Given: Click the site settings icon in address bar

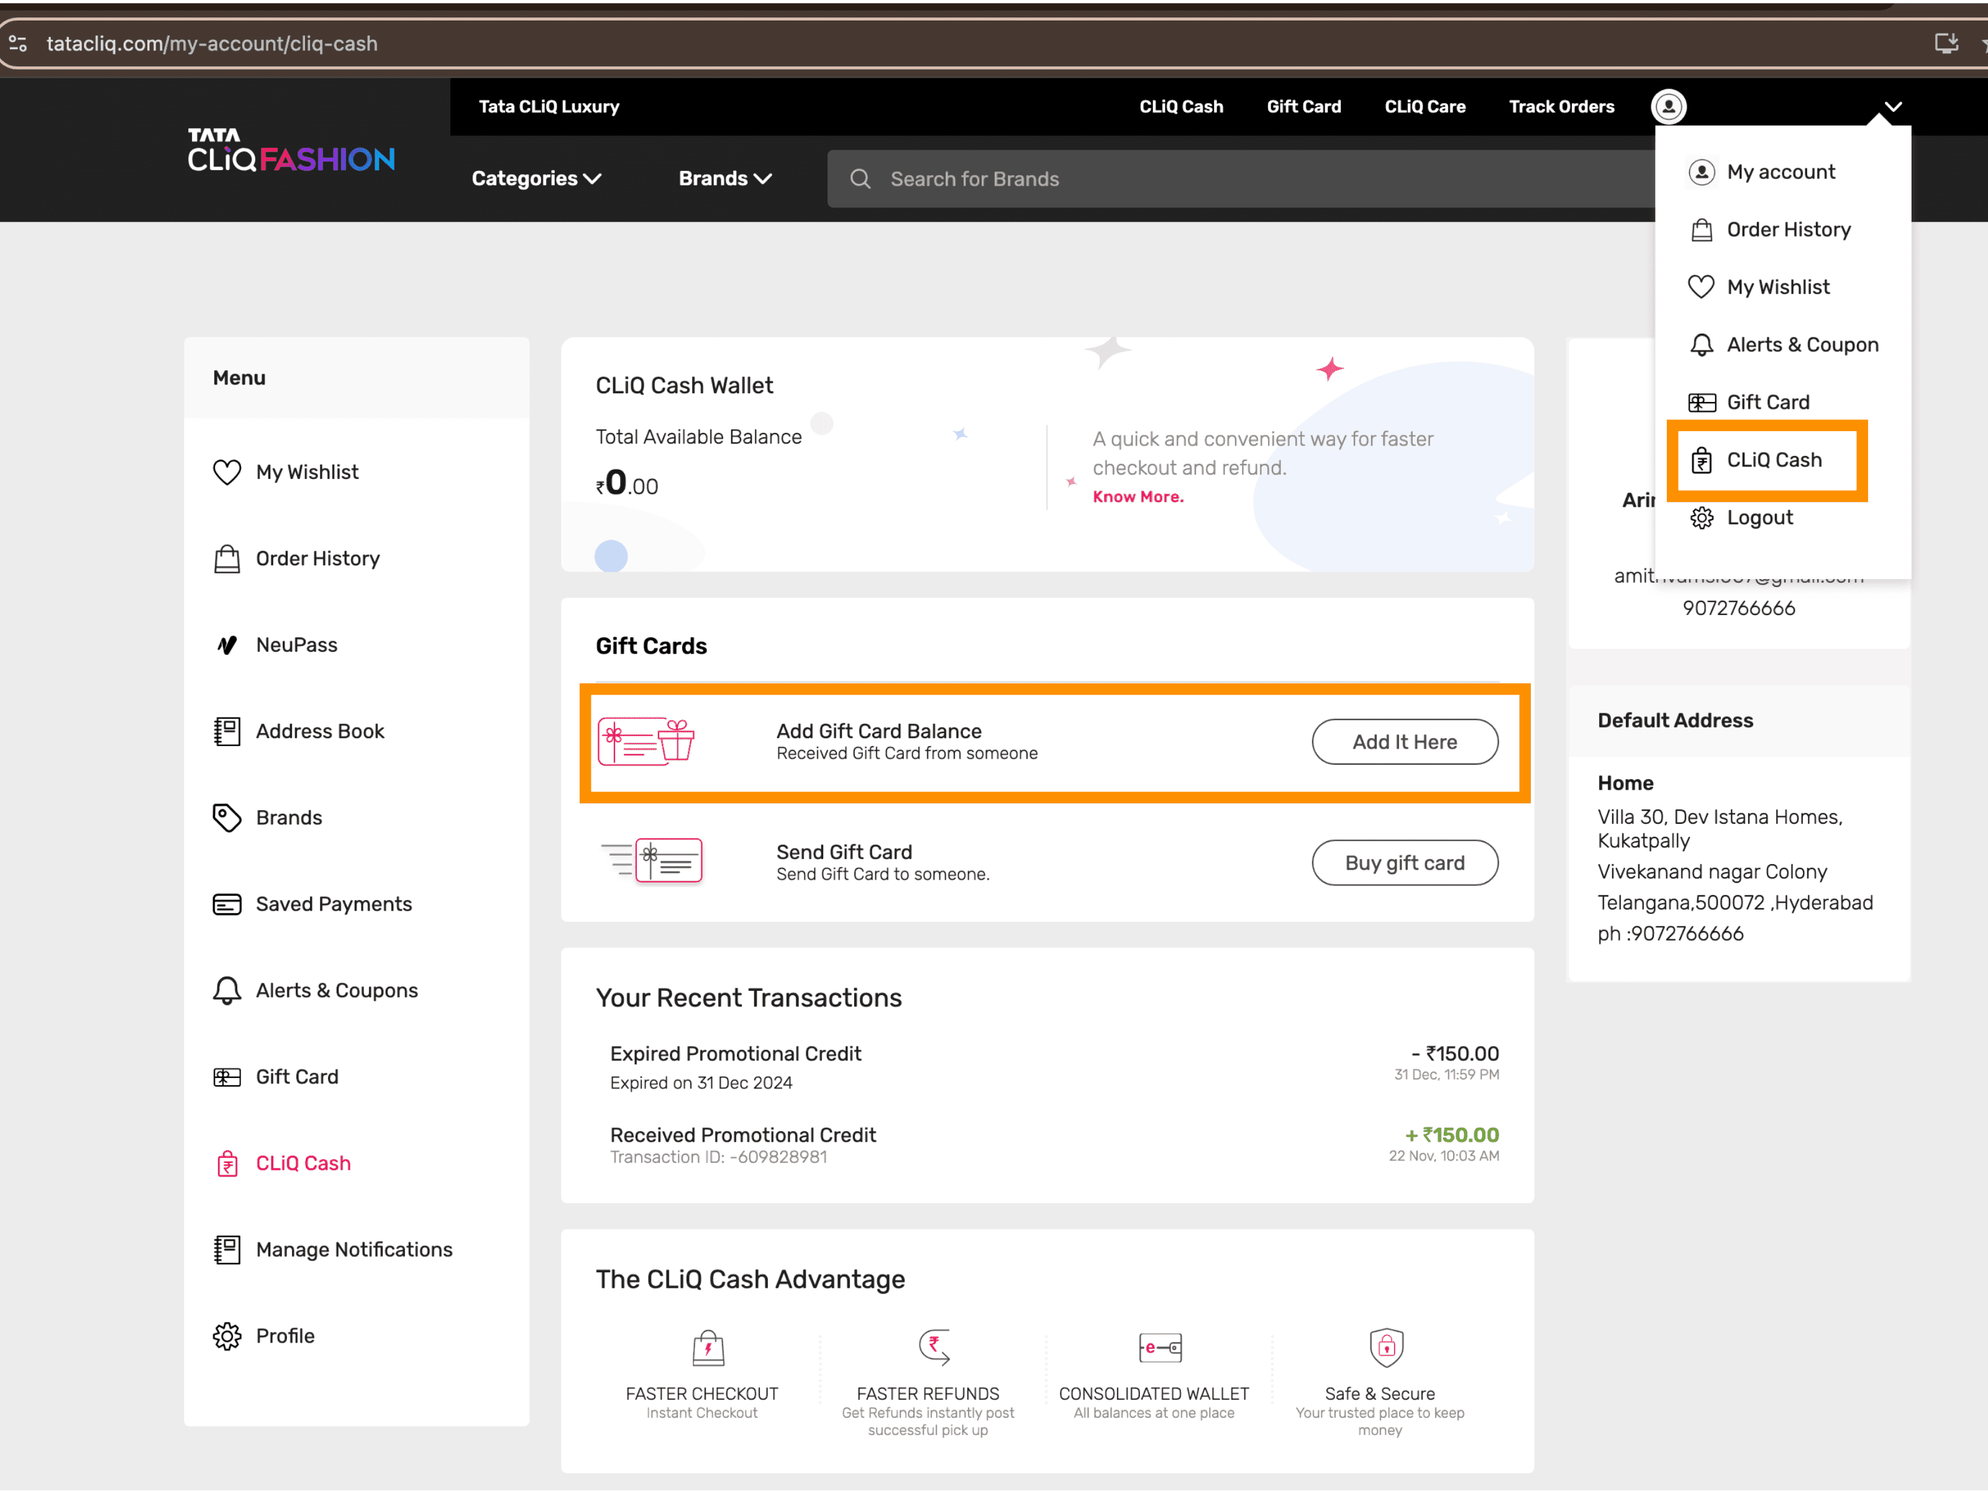Looking at the screenshot, I should pos(18,43).
